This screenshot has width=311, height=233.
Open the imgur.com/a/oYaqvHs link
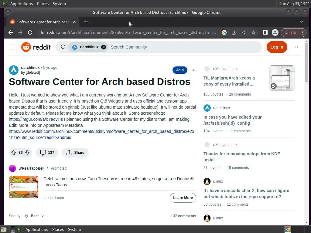[x=36, y=119]
